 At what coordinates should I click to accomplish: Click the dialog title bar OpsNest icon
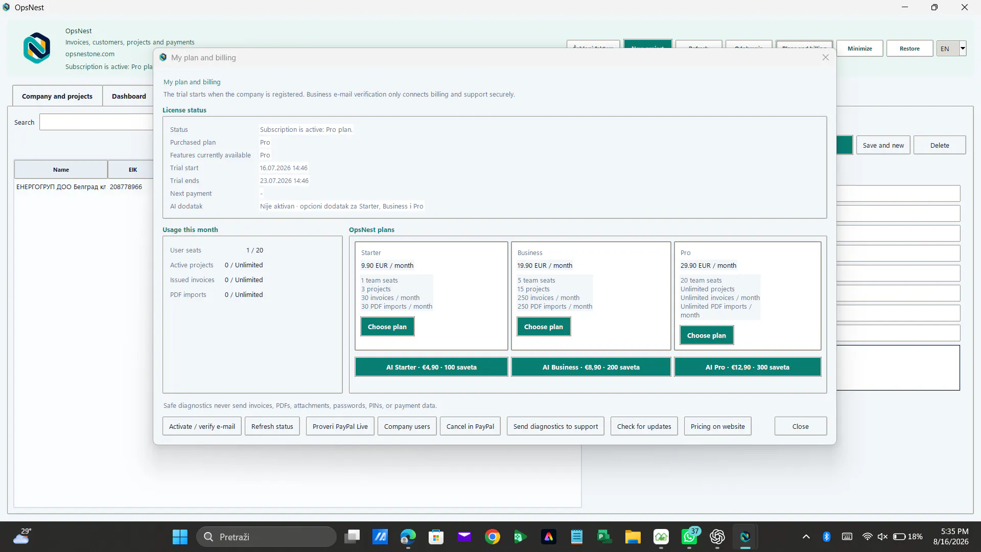[x=163, y=57]
